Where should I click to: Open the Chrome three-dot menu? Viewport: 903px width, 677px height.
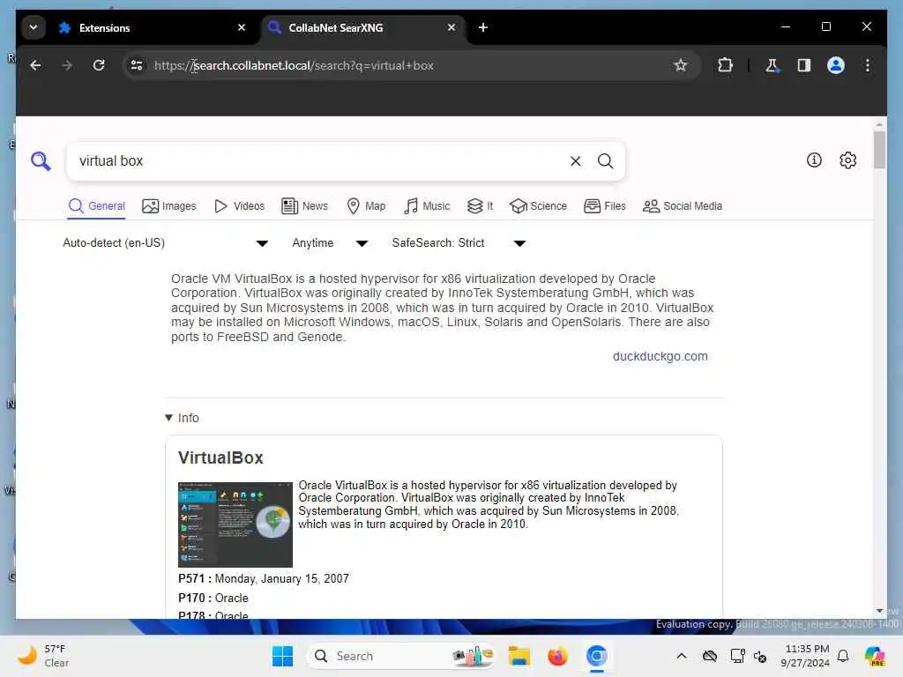[x=868, y=65]
